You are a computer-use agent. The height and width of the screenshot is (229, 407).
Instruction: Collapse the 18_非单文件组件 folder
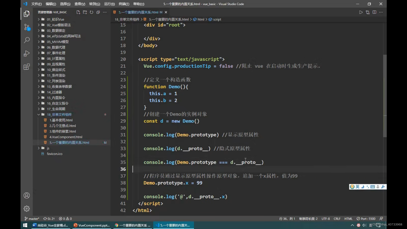point(72,114)
